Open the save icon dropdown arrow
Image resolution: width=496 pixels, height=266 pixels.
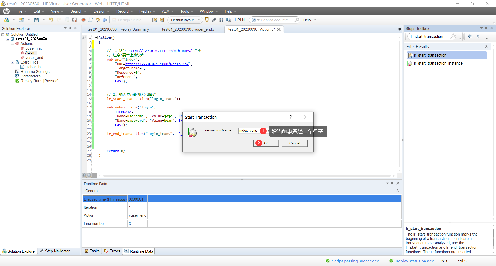click(x=43, y=20)
